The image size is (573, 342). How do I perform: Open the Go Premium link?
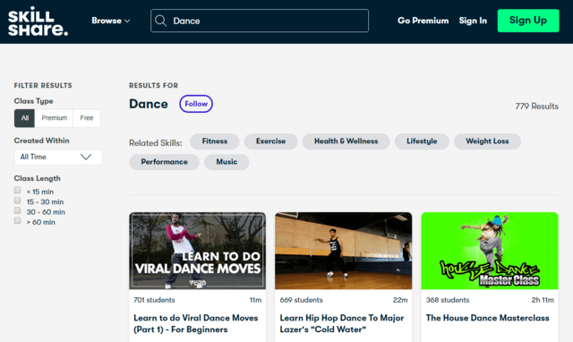(x=423, y=21)
